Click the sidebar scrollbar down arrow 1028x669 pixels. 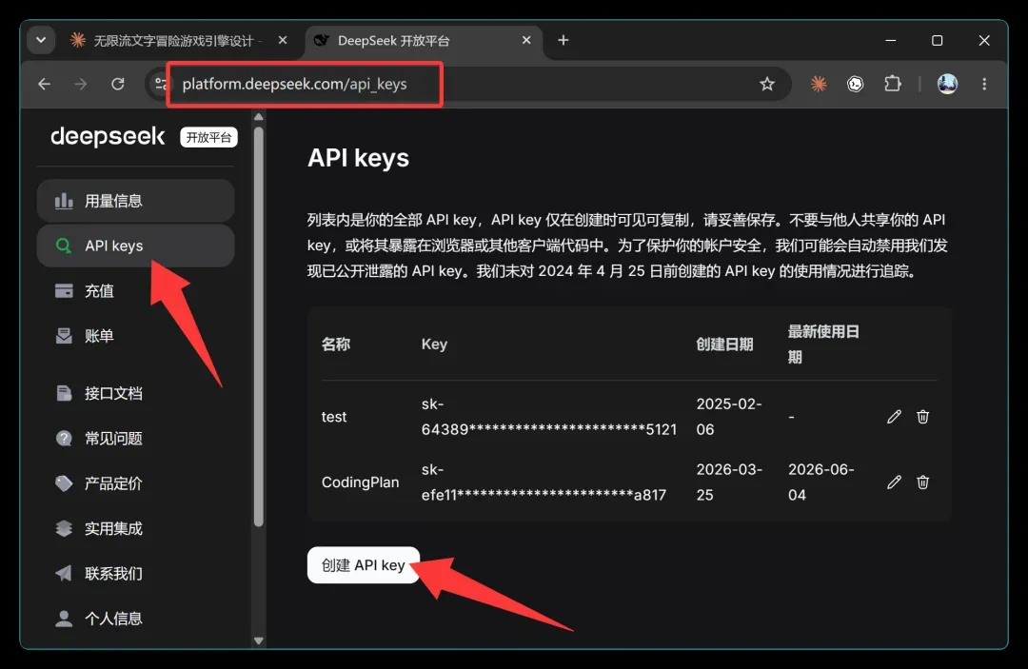pyautogui.click(x=258, y=640)
